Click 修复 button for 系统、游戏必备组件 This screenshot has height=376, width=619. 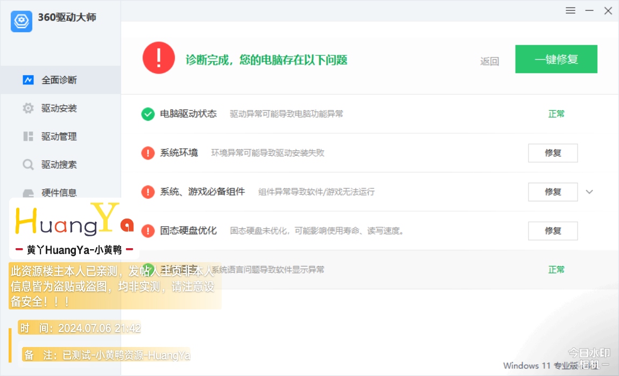553,192
